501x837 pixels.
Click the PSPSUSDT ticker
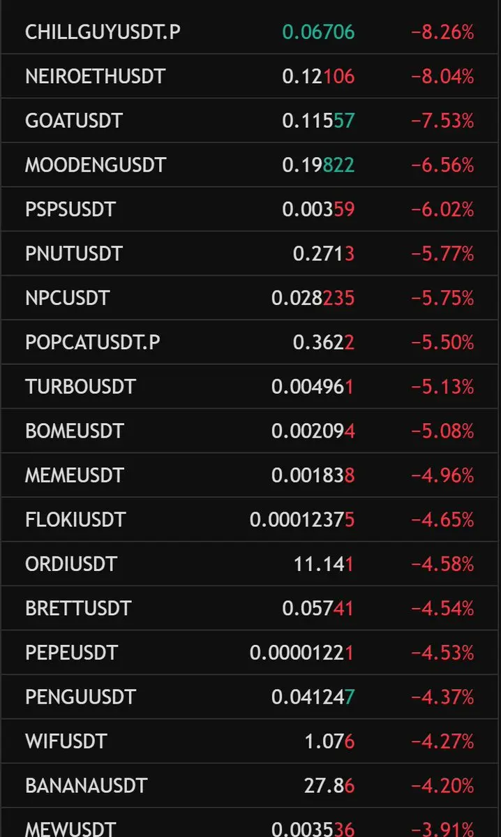point(70,209)
